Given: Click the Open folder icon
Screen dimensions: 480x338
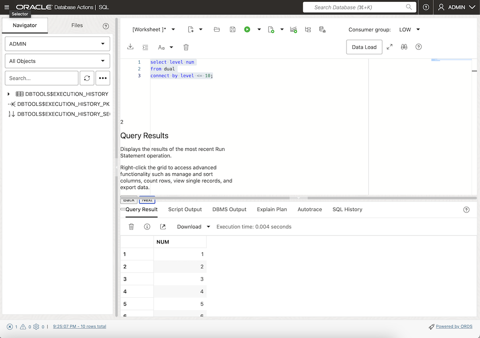Looking at the screenshot, I should point(217,29).
